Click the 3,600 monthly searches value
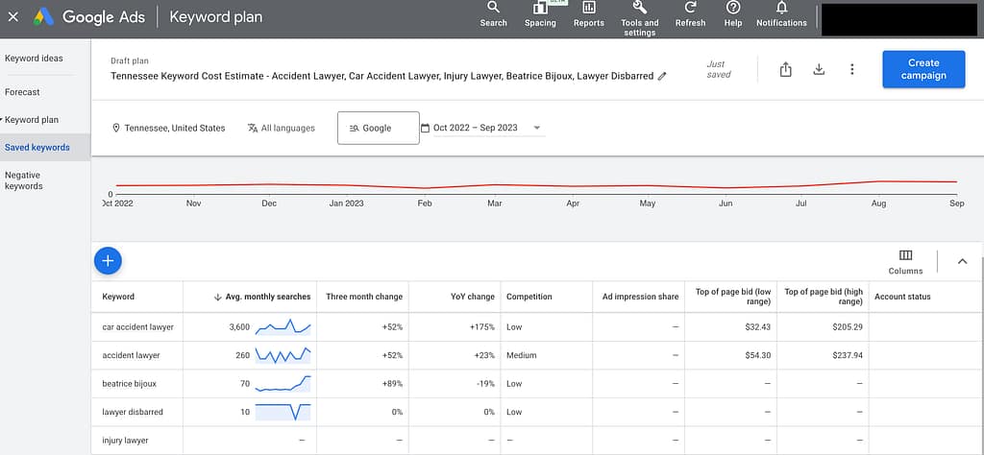 239,327
